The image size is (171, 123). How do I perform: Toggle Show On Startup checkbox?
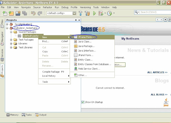pyautogui.click(x=83, y=102)
